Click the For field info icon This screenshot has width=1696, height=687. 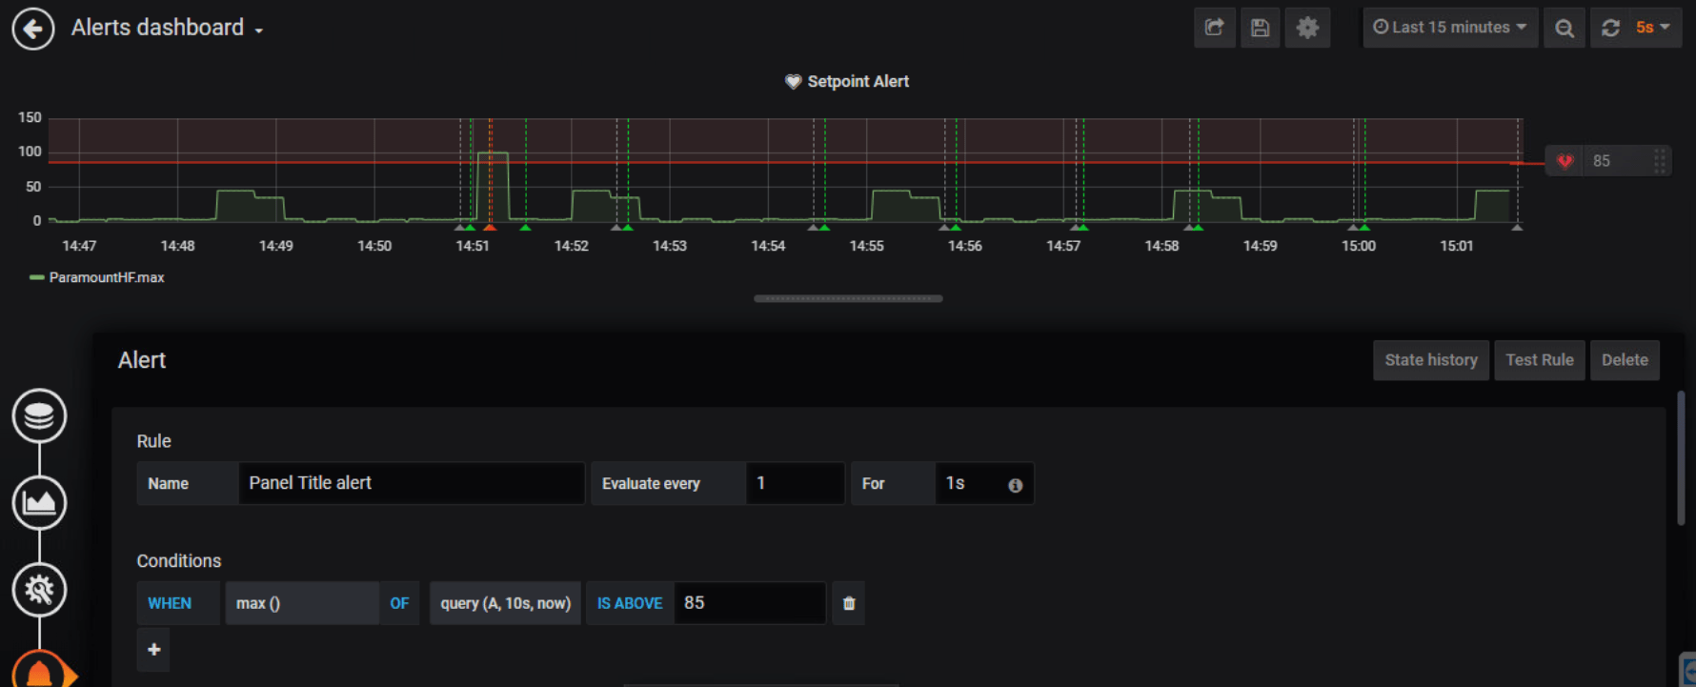click(1016, 485)
